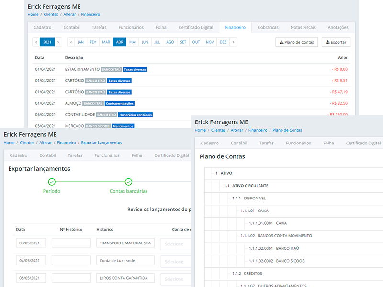Click next month arrow after DEZ
This screenshot has height=287, width=383.
[x=233, y=42]
